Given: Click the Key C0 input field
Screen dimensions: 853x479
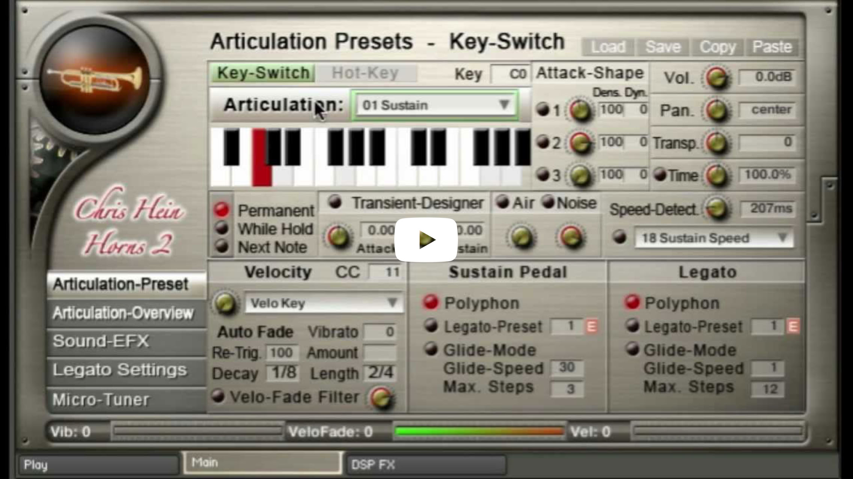Looking at the screenshot, I should (x=511, y=74).
